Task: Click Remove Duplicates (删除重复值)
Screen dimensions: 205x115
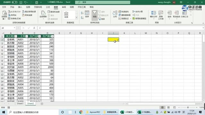Action: [125, 15]
